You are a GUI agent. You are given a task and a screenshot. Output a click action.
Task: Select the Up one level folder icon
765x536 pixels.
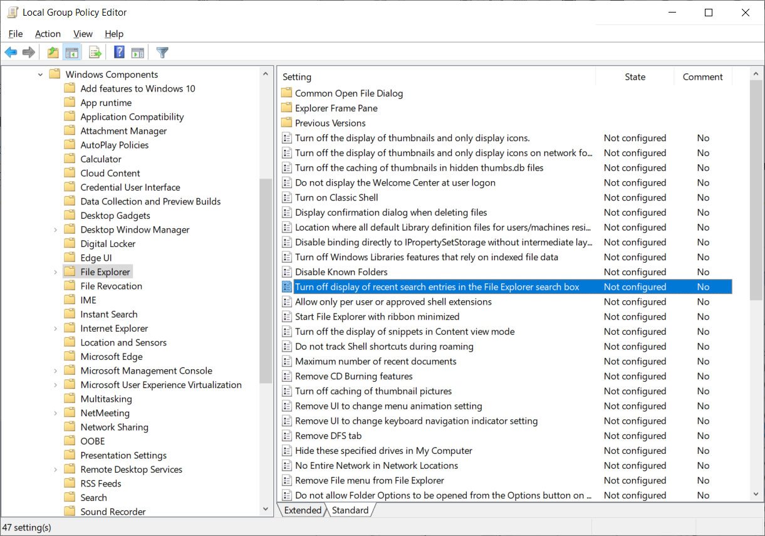click(x=53, y=52)
